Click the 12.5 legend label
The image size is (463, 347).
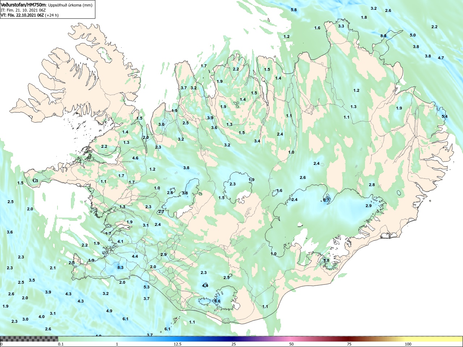[178, 344]
